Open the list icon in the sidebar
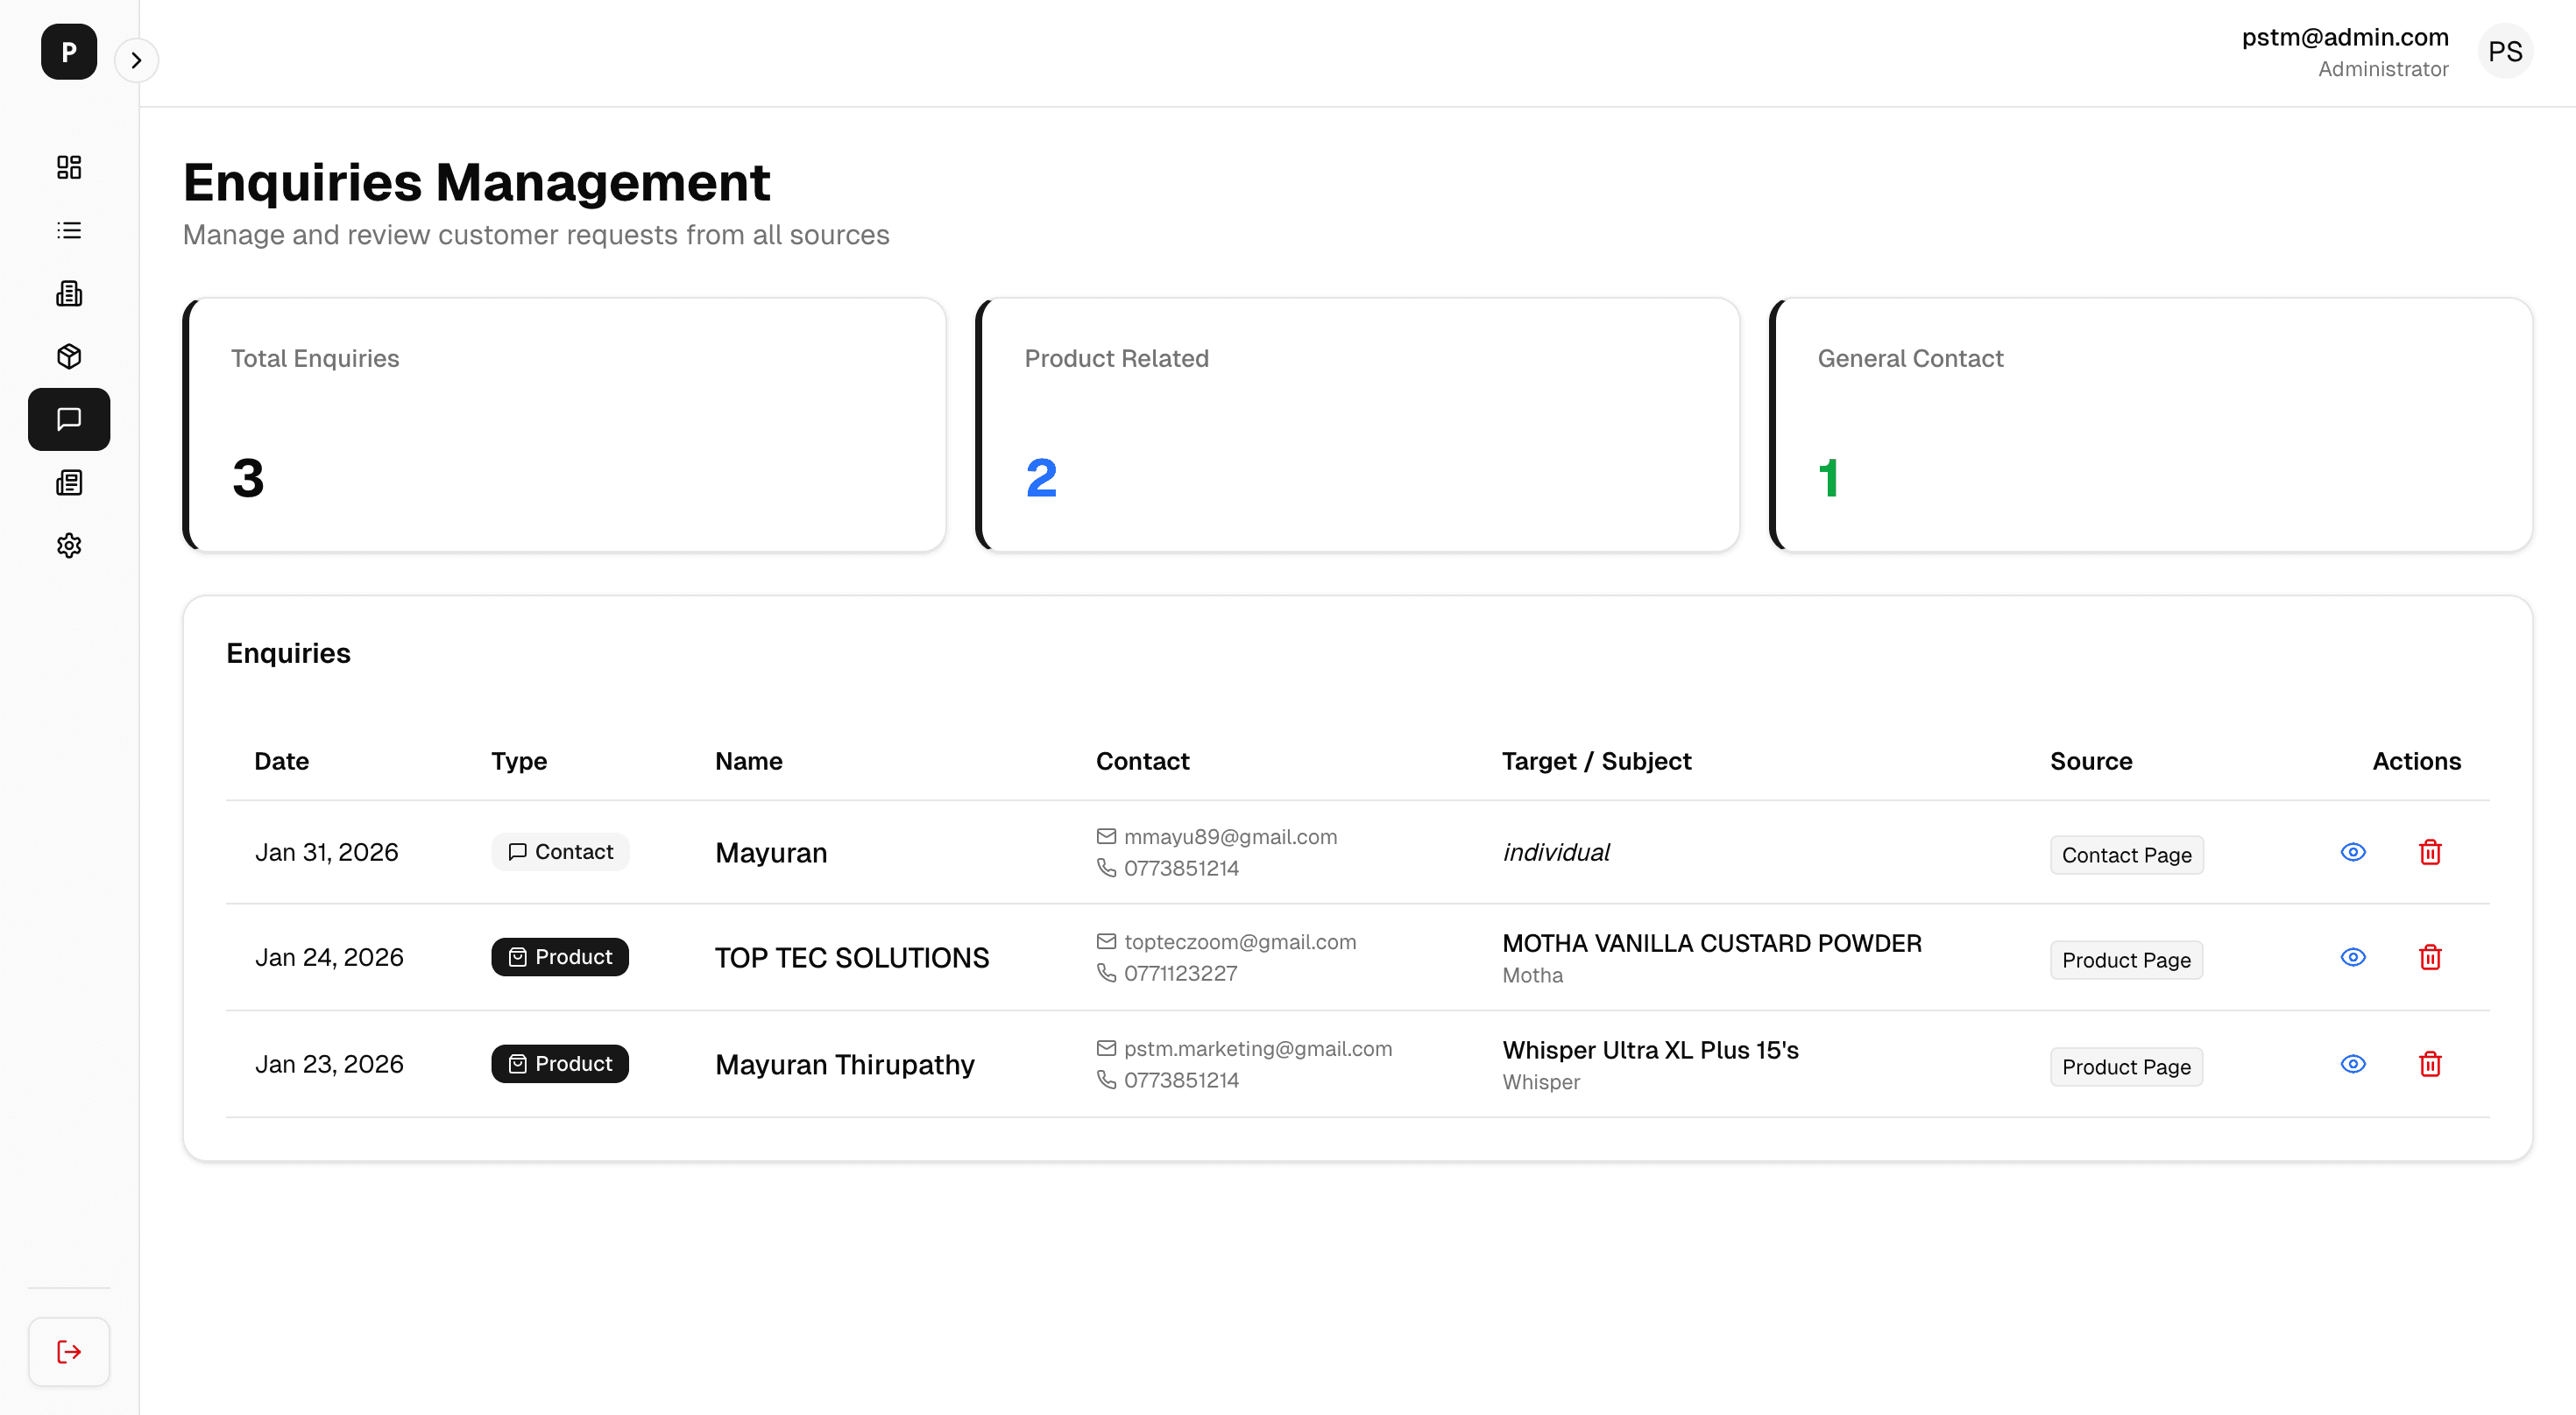This screenshot has width=2576, height=1415. coord(69,229)
